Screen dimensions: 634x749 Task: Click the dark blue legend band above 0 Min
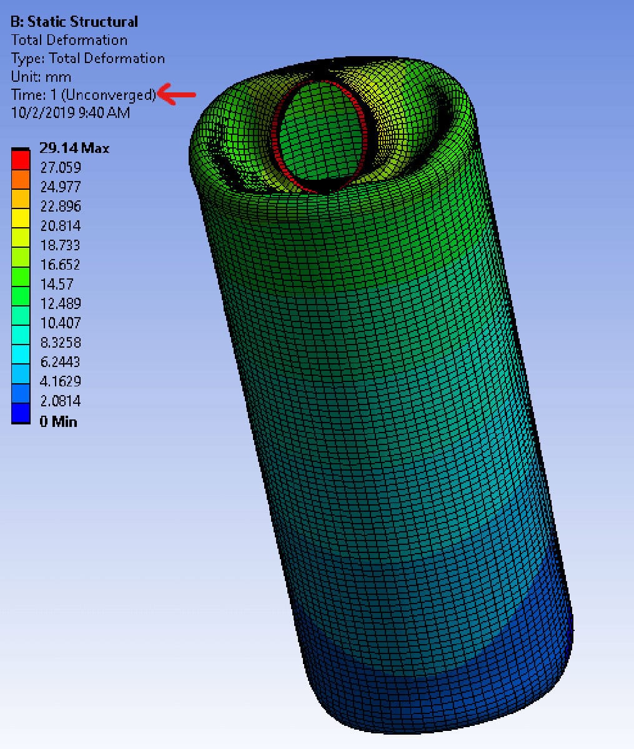coord(21,413)
